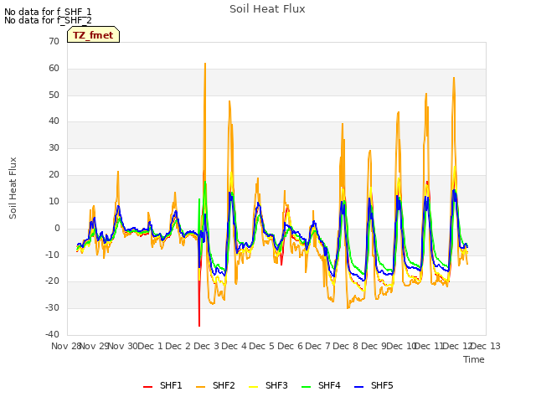Screen dimensions: 536x402
Task: Click the red SHF1 legend swatch
Action: click(147, 386)
